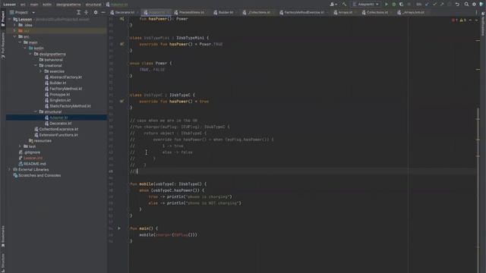This screenshot has width=486, height=273.
Task: Click the Run (green play) button
Action: tap(387, 5)
